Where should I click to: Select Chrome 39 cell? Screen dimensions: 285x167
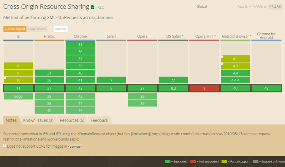click(x=80, y=66)
